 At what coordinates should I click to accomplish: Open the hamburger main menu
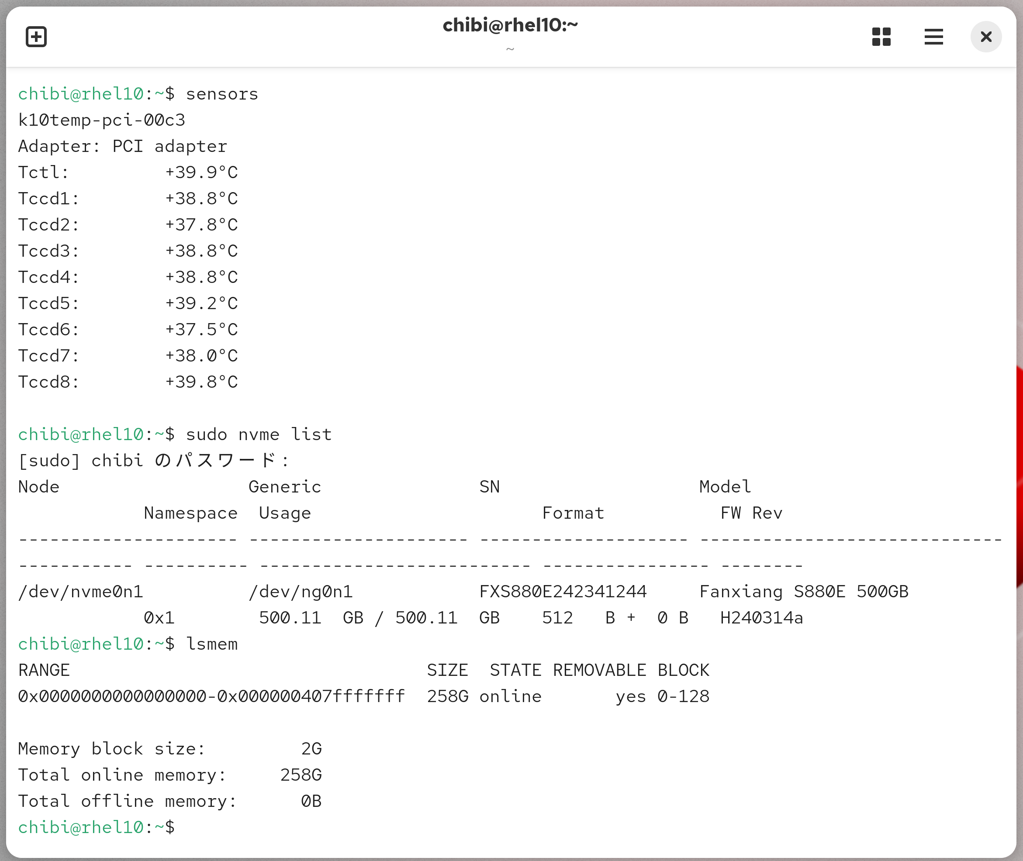click(933, 37)
